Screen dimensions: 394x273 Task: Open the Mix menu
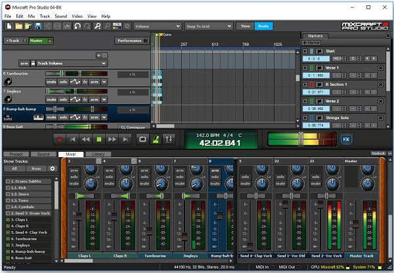point(32,16)
